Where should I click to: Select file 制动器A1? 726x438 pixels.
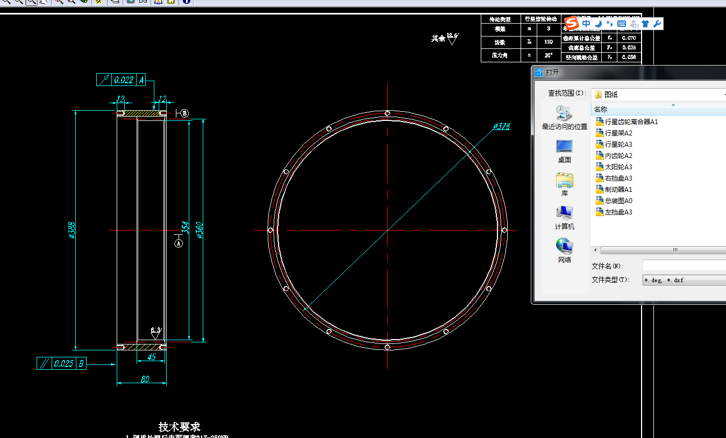click(614, 190)
